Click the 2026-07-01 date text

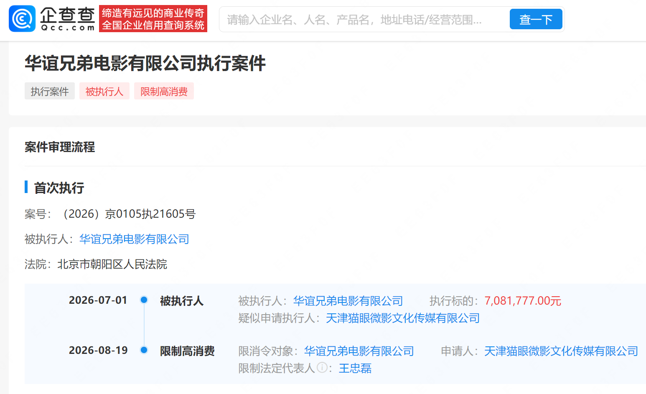point(98,300)
